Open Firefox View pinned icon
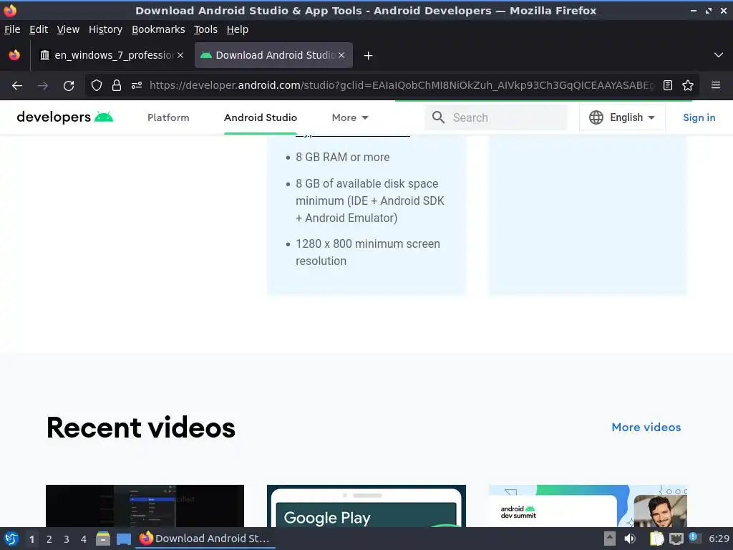The width and height of the screenshot is (733, 550). [14, 55]
